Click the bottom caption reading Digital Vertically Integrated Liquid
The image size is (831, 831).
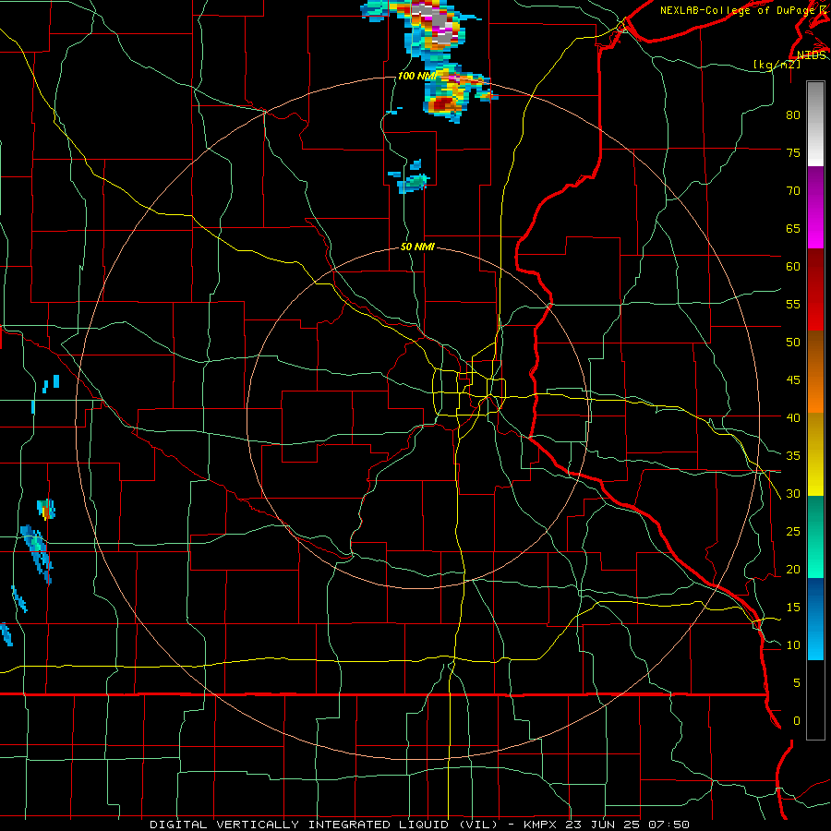323,825
